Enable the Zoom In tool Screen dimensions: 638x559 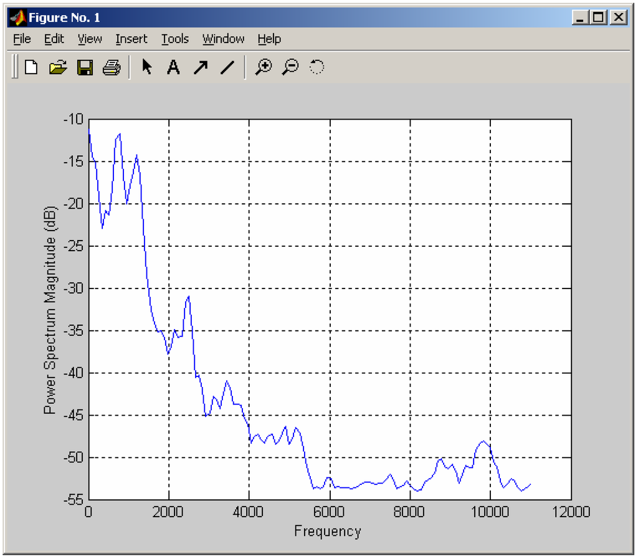[x=264, y=67]
